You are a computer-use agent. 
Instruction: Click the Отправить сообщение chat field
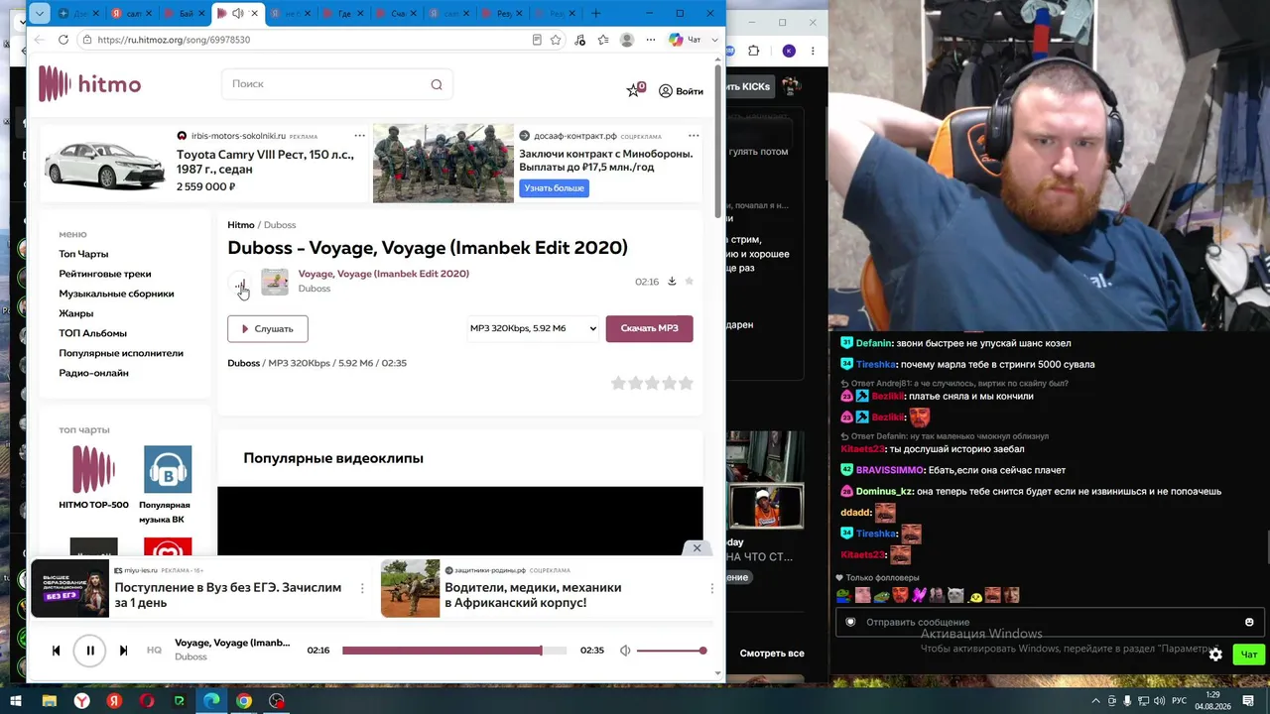[1048, 622]
